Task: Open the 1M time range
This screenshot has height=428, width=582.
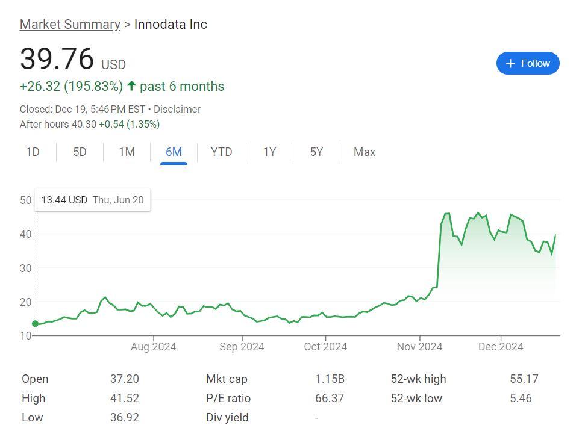Action: coord(127,152)
